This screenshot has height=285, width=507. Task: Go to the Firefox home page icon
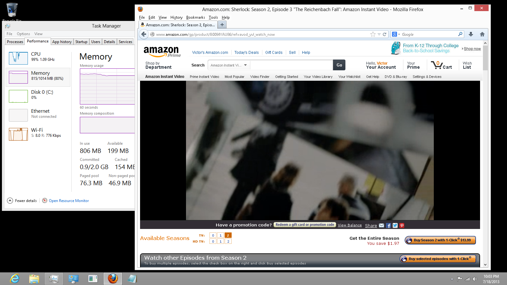click(x=482, y=34)
